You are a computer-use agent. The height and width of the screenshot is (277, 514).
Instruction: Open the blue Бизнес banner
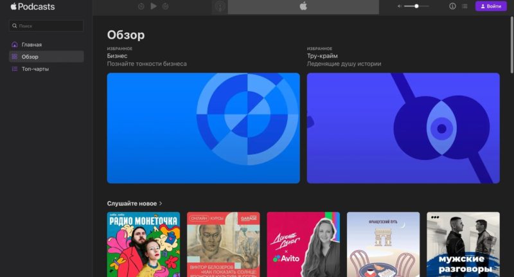coord(203,128)
